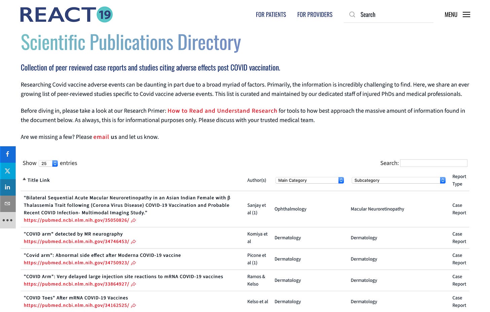Click the Ophthalmology category cell
This screenshot has width=490, height=312.
[x=290, y=209]
